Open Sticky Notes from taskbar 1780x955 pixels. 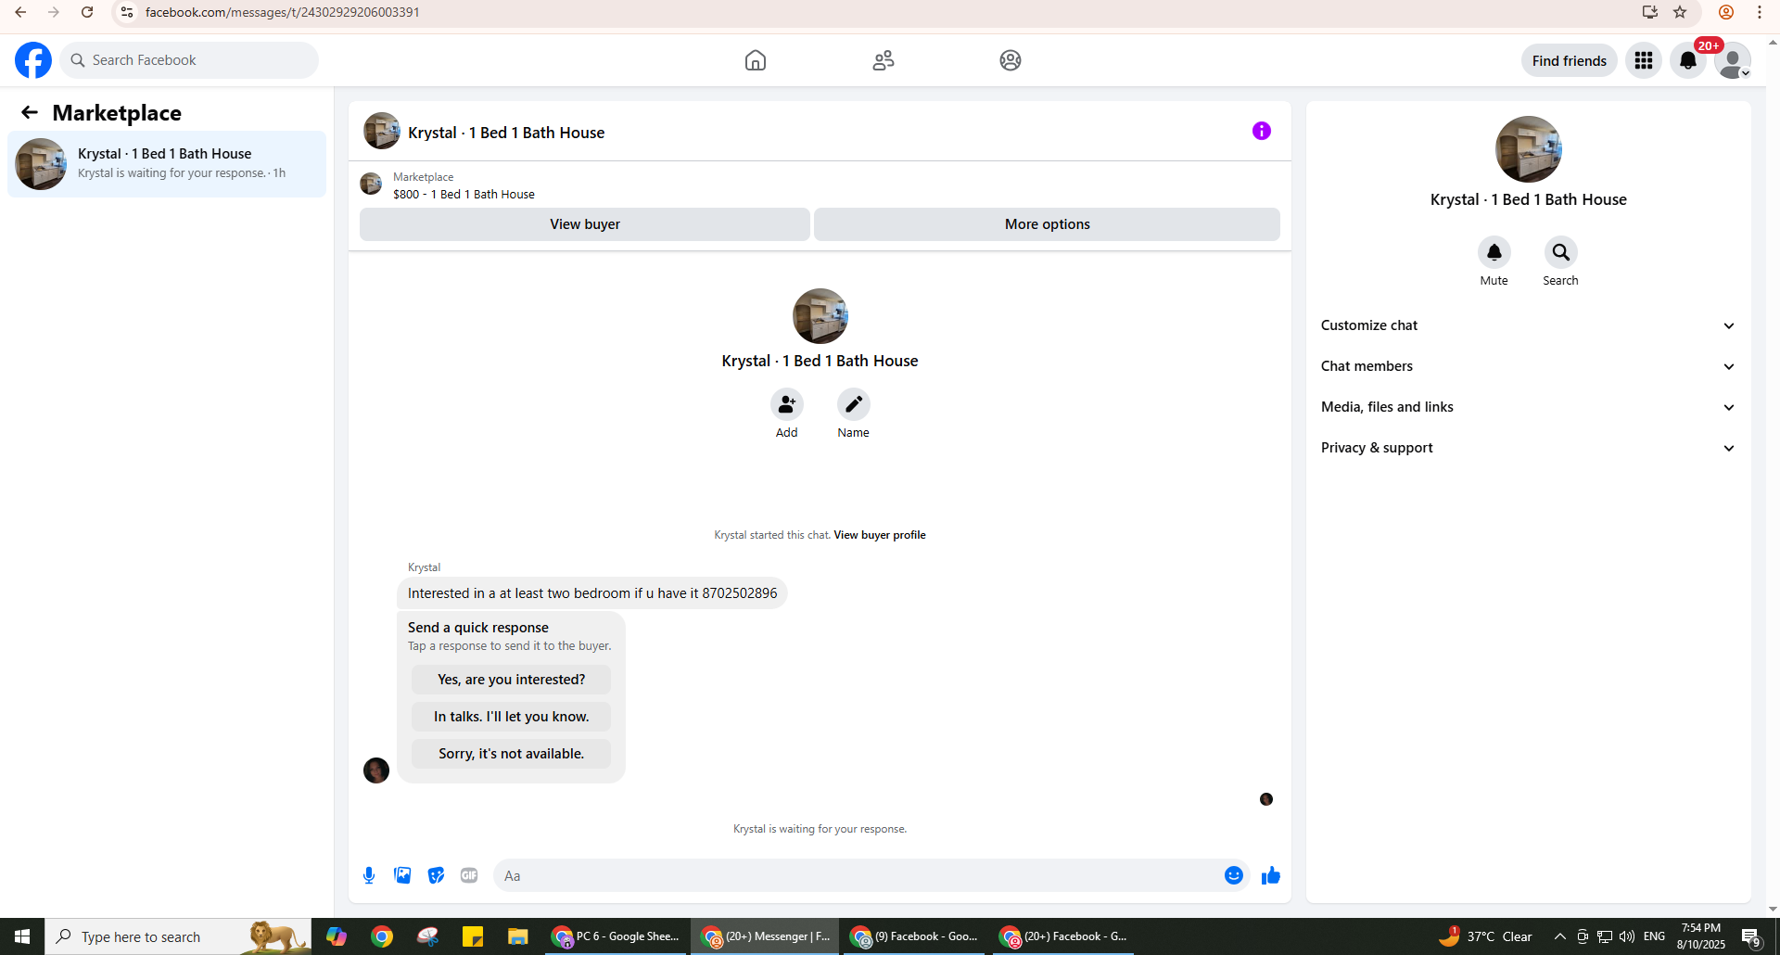473,936
